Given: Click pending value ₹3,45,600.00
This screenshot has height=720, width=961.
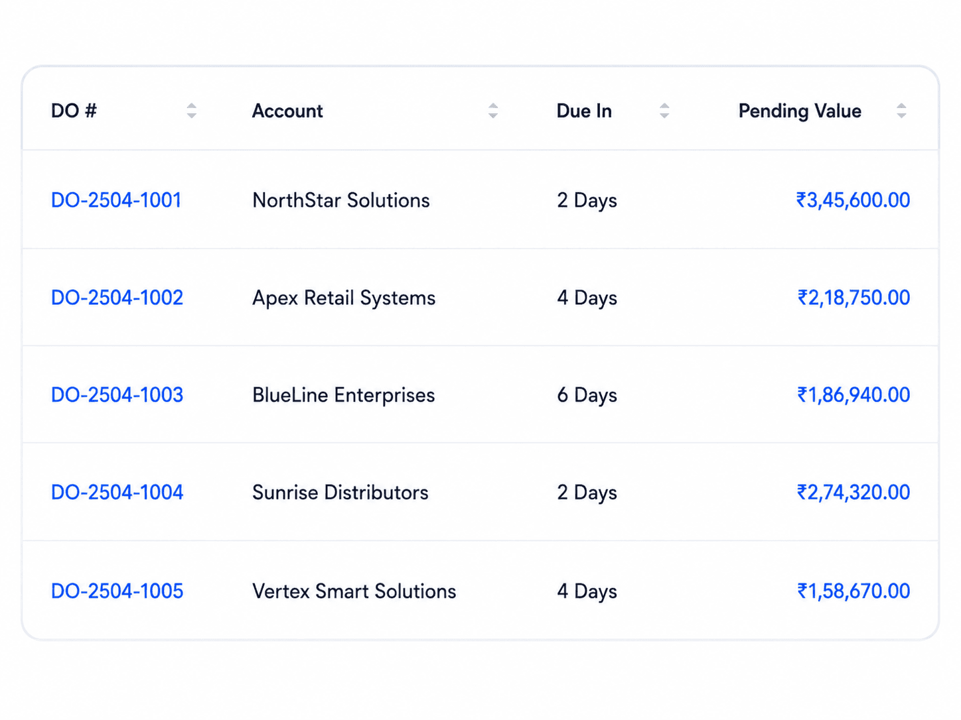Looking at the screenshot, I should 853,200.
